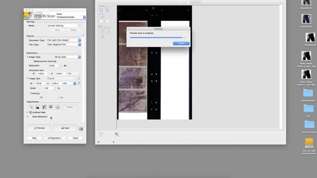Enable Speed priority scanning checkbox
Image resolution: width=317 pixels, height=178 pixels.
[32, 61]
